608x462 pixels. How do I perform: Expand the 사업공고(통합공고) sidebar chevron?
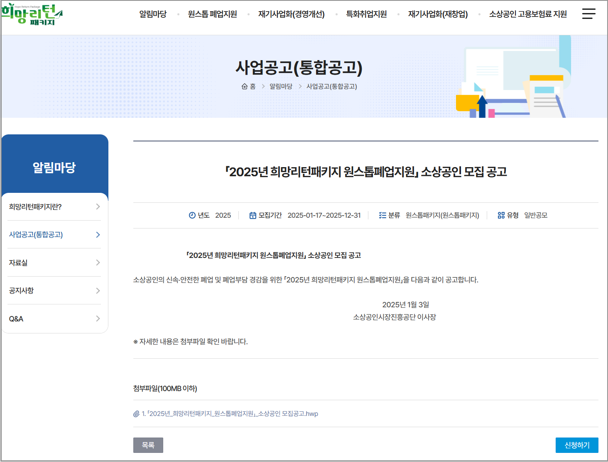point(98,235)
